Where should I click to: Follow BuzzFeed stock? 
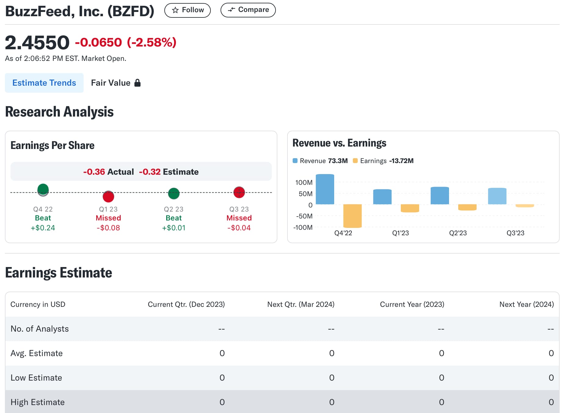tap(188, 10)
